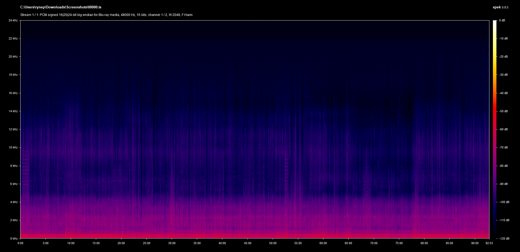Click the 0:00 time axis marker
Screen dimensions: 520x252
tap(20, 243)
